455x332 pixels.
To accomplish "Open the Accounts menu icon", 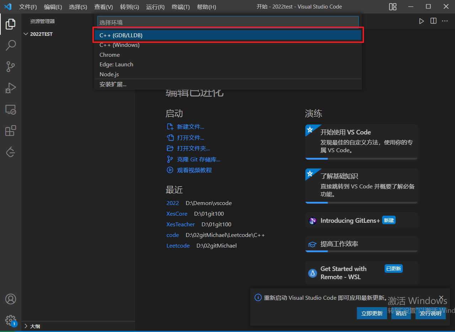I will (11, 299).
